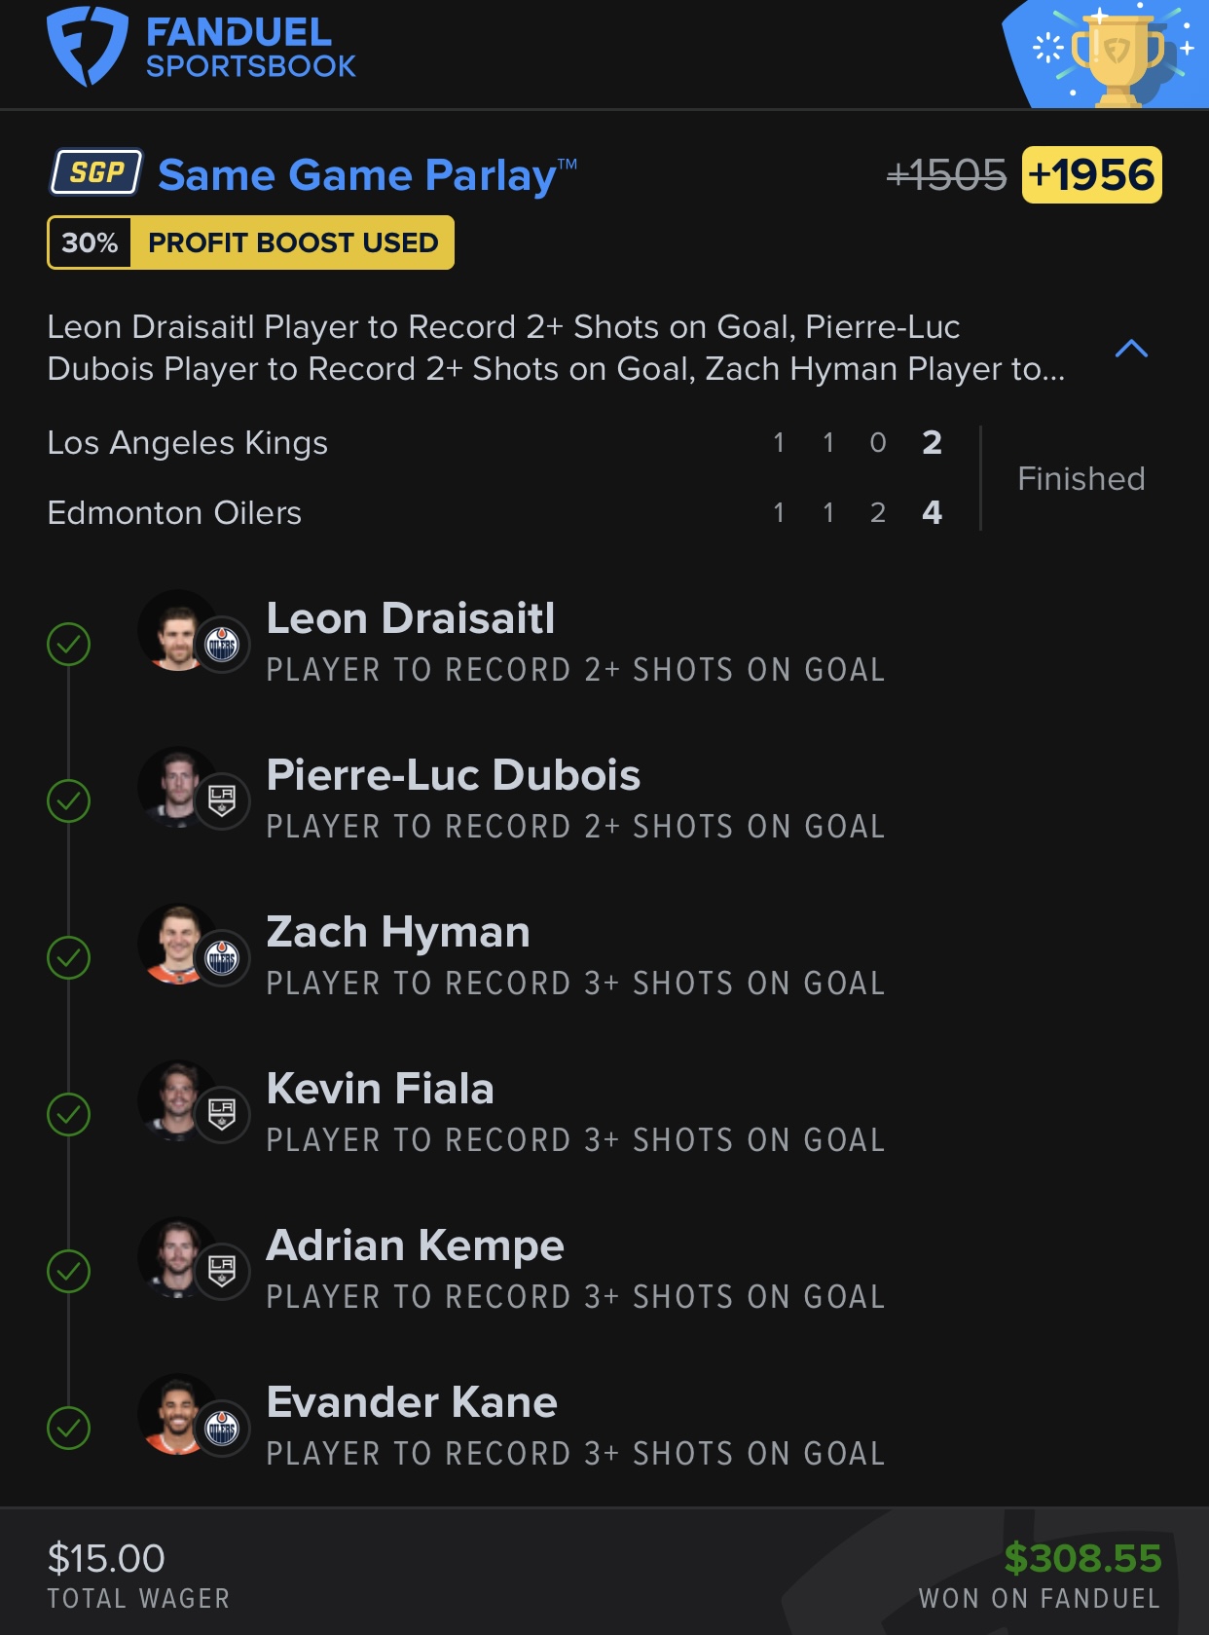The height and width of the screenshot is (1635, 1209).
Task: Click Leon Draisaitl's Oilers team logo
Action: click(x=222, y=645)
